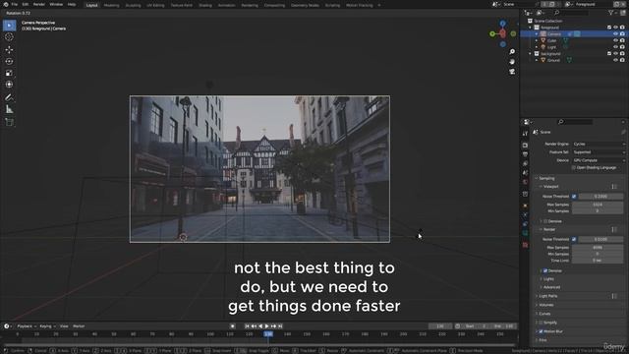This screenshot has height=354, width=629.
Task: Open the Object Data camera properties tab icon
Action: point(525,233)
